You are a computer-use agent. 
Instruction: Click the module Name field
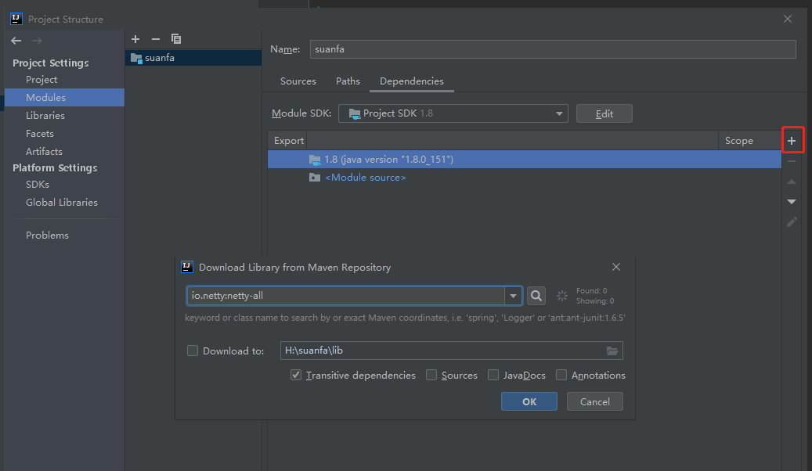[553, 49]
